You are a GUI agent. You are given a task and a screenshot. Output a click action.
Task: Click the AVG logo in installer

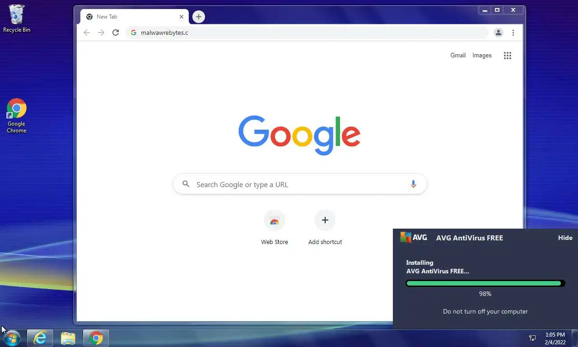tap(414, 237)
